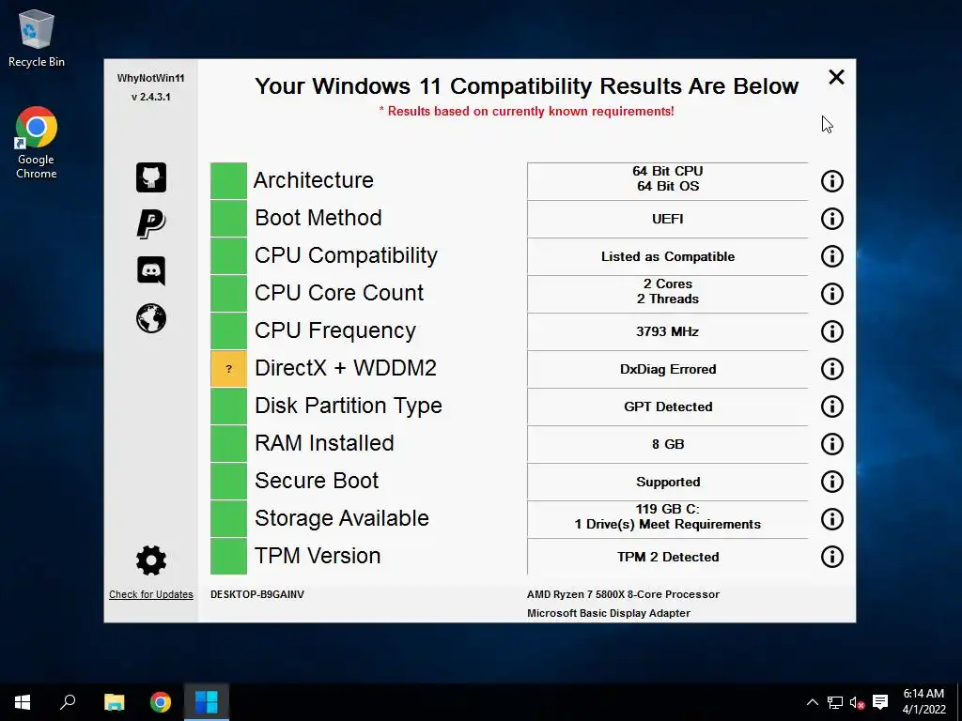The height and width of the screenshot is (721, 962).
Task: Open the muted volume tray icon
Action: (857, 702)
